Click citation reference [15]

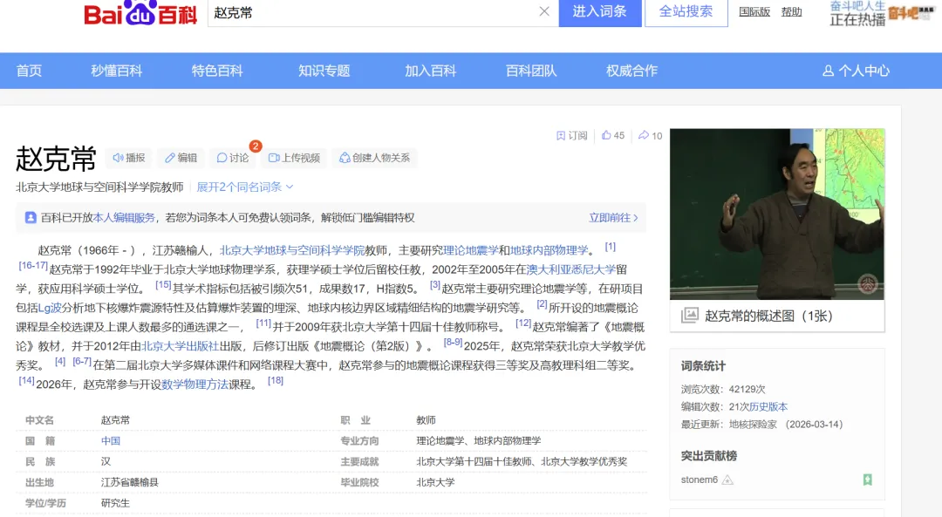pyautogui.click(x=163, y=284)
